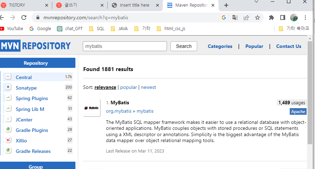Reload the page with refresh icon
315x169 pixels.
coord(24,17)
